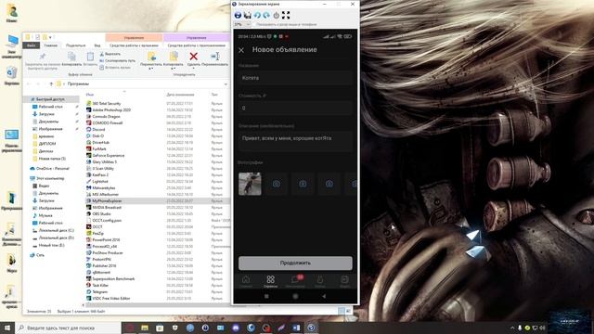Viewport: 594px width, 334px height.
Task: Sort files by the Имя column header
Action: (x=90, y=95)
